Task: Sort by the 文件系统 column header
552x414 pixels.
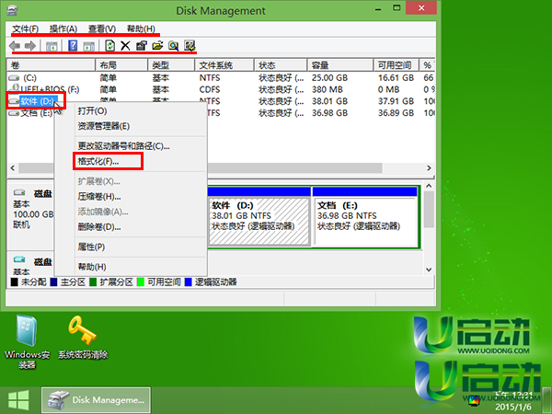Action: point(224,65)
